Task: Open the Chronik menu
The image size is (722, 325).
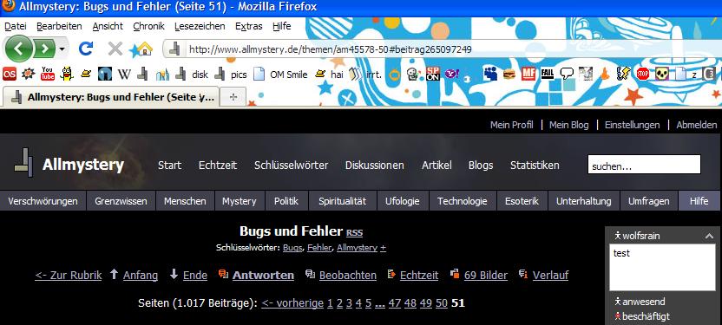Action: coord(148,26)
